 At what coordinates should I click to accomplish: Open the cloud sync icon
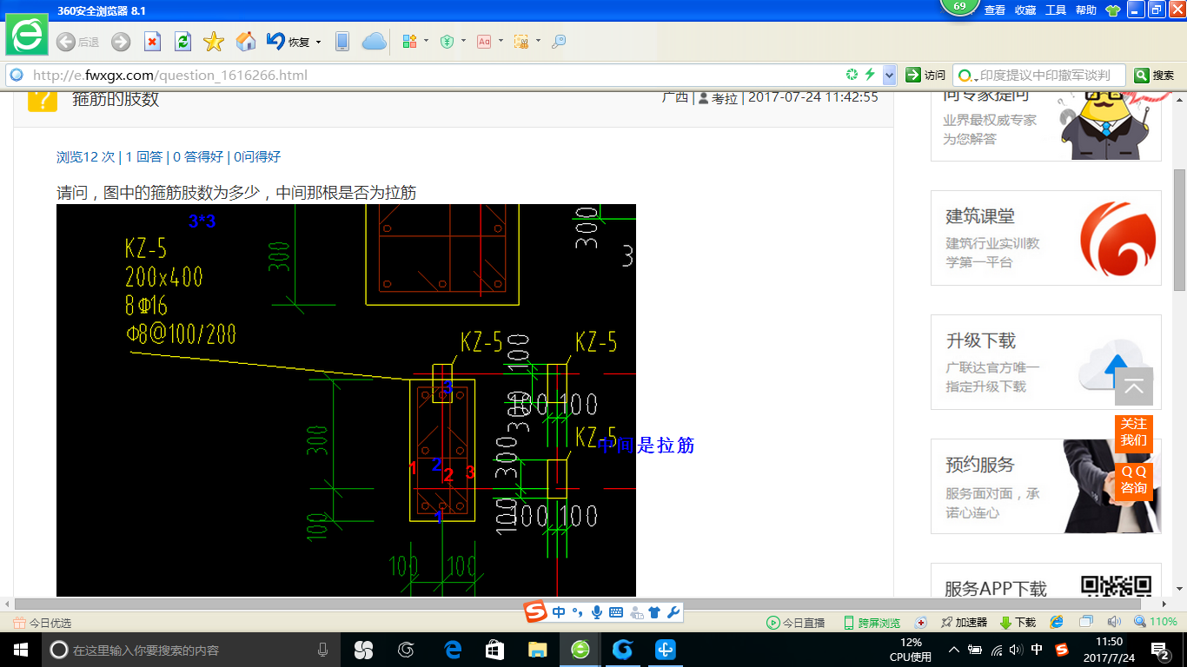coord(374,41)
